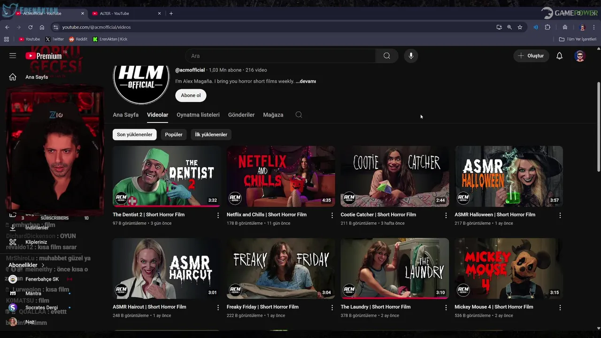Open options menu for Freaky Friday video
Image resolution: width=601 pixels, height=338 pixels.
[332, 307]
